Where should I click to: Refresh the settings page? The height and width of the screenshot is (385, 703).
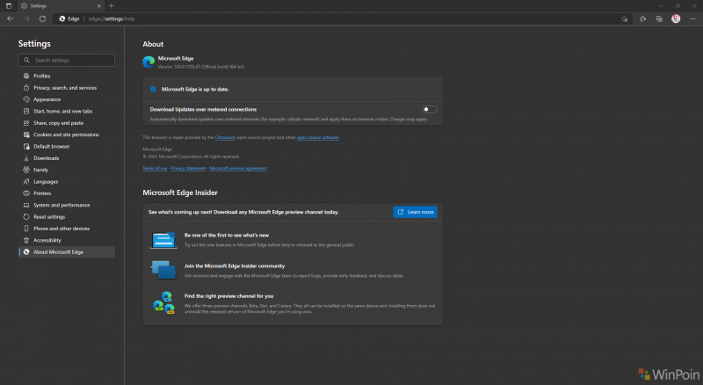[42, 18]
